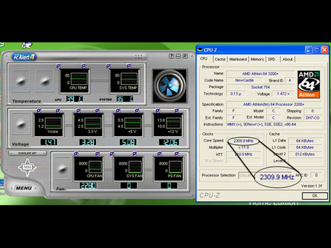Screen dimensions: 331x248
Task: Click the 3.3 V voltage gauge
Action: pyautogui.click(x=89, y=125)
